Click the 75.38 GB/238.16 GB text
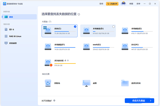Screen dimensions: 160x106 62,33
